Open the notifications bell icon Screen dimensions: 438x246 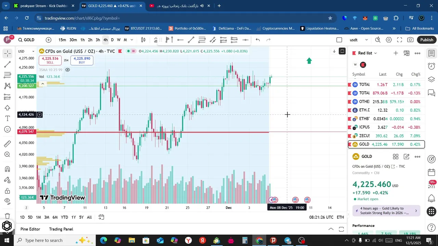click(431, 198)
